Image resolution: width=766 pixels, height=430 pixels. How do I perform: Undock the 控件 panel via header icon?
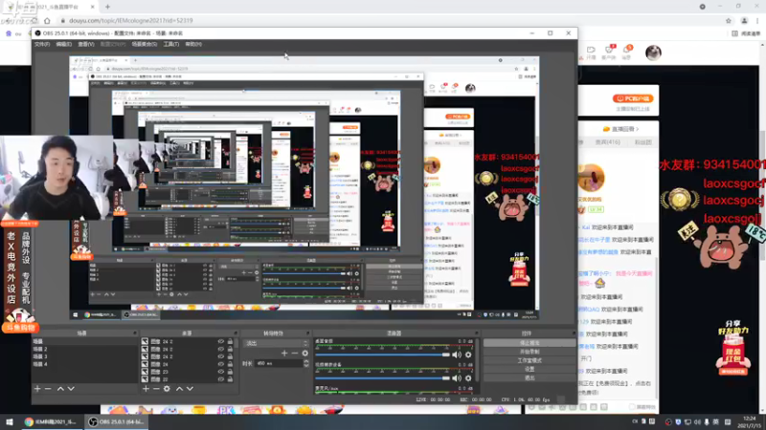click(573, 333)
